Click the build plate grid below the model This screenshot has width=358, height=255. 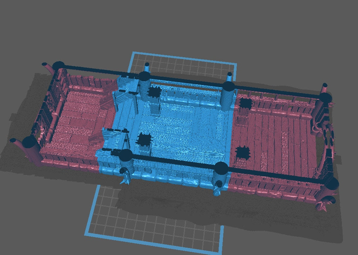click(154, 218)
